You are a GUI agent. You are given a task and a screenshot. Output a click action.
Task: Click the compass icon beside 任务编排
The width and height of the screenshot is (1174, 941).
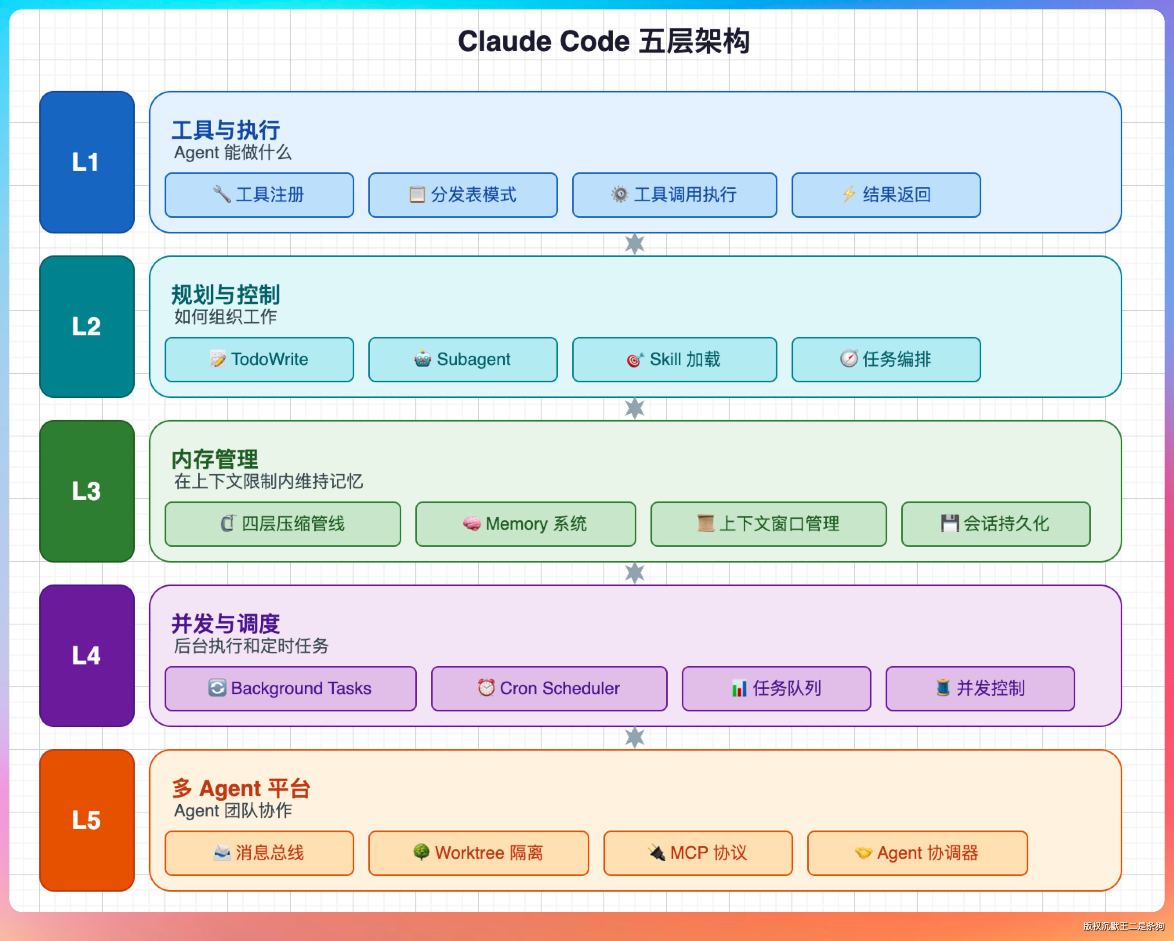pyautogui.click(x=849, y=359)
